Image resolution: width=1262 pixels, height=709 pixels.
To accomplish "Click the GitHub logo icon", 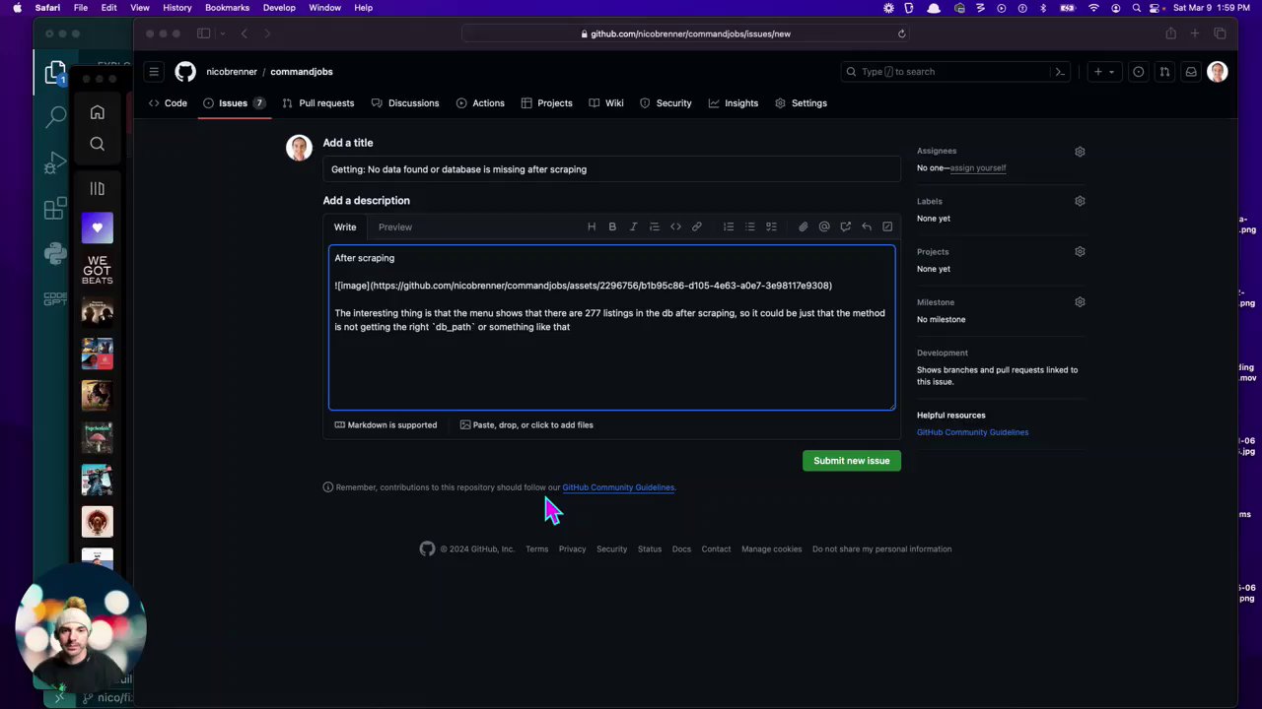I will 185,72.
